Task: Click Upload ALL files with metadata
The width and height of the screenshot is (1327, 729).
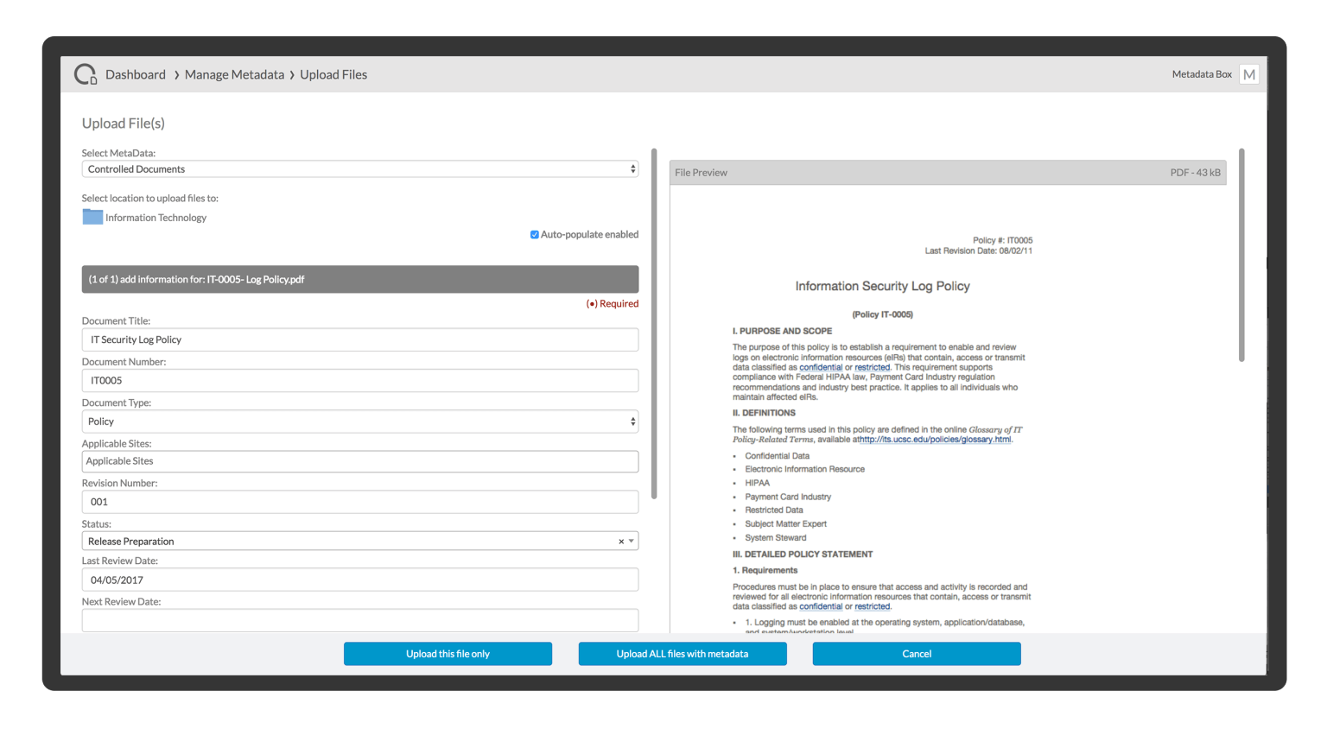Action: pos(682,654)
